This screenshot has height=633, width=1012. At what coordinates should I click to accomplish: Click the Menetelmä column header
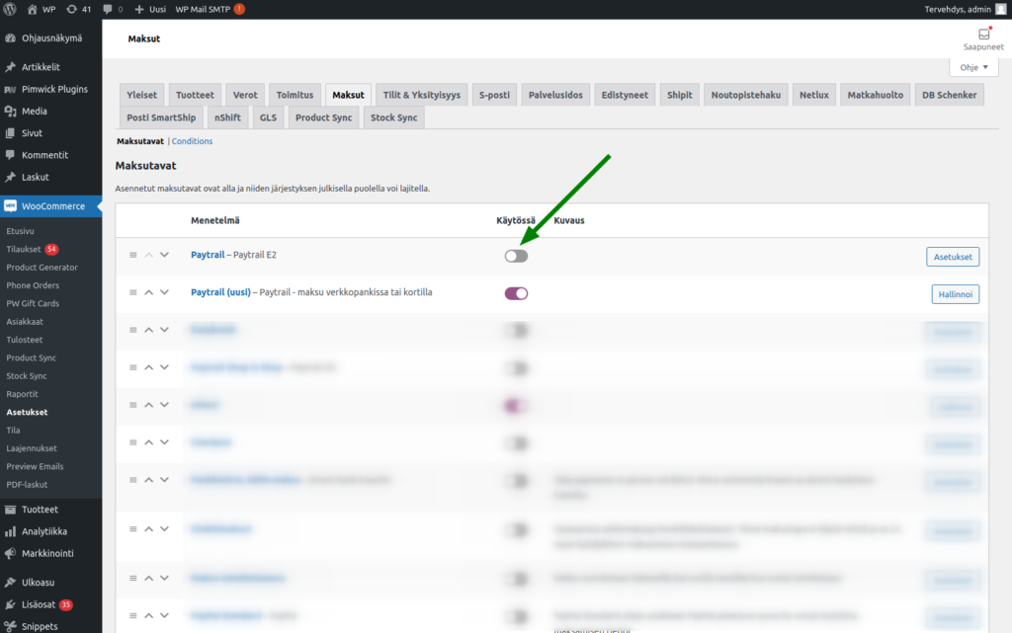214,220
